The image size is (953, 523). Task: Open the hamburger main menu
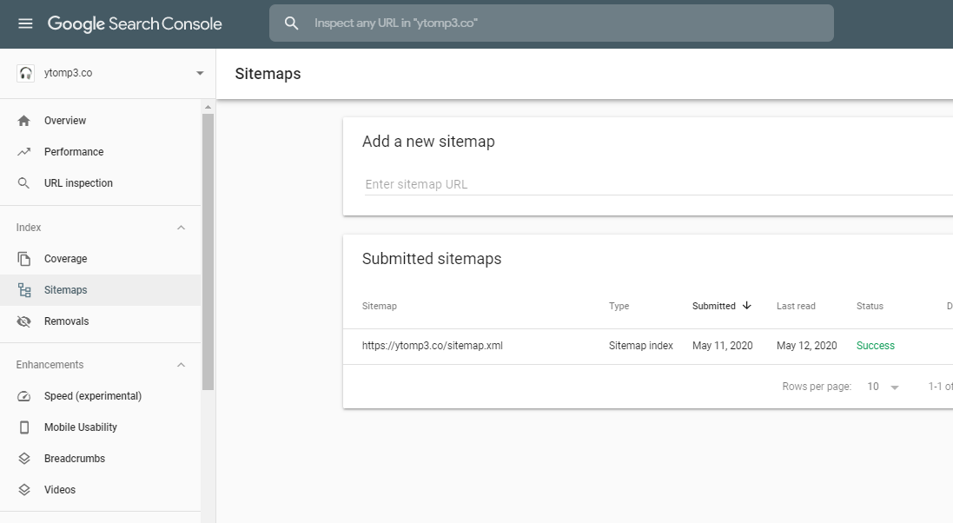(25, 23)
